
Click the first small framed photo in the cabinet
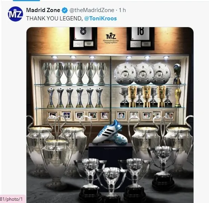click(x=52, y=115)
